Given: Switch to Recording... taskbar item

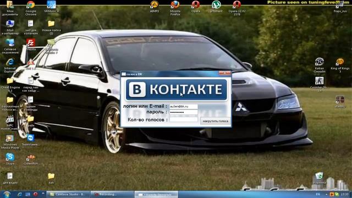Looking at the screenshot, I should coord(112,194).
